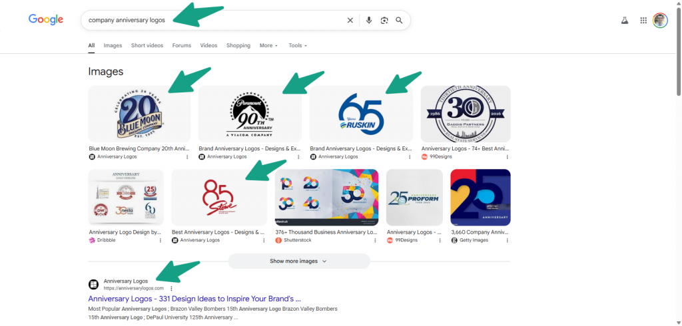The width and height of the screenshot is (682, 326).
Task: Click 'Best Anniversary Logos - Designs &' caption
Action: point(218,232)
